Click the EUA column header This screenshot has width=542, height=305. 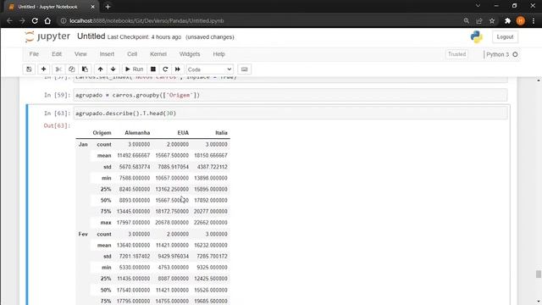click(x=183, y=133)
